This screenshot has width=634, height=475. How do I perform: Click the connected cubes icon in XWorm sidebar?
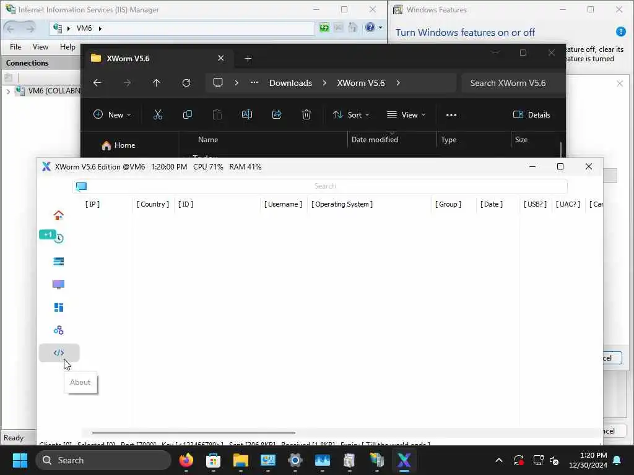point(59,330)
